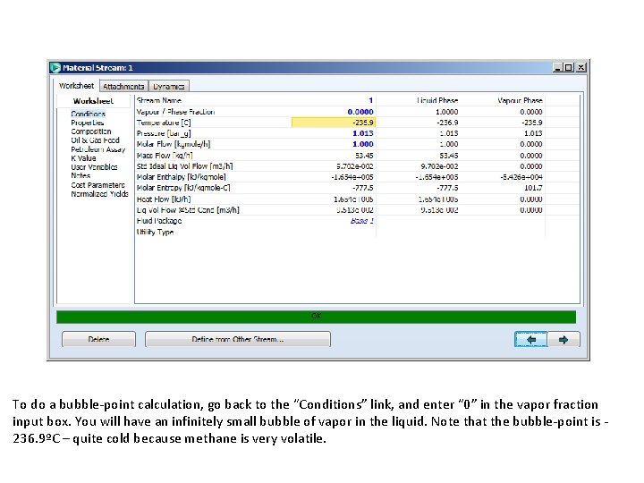Click the Pressure value 1.013 input
The image size is (644, 483).
pyautogui.click(x=362, y=133)
